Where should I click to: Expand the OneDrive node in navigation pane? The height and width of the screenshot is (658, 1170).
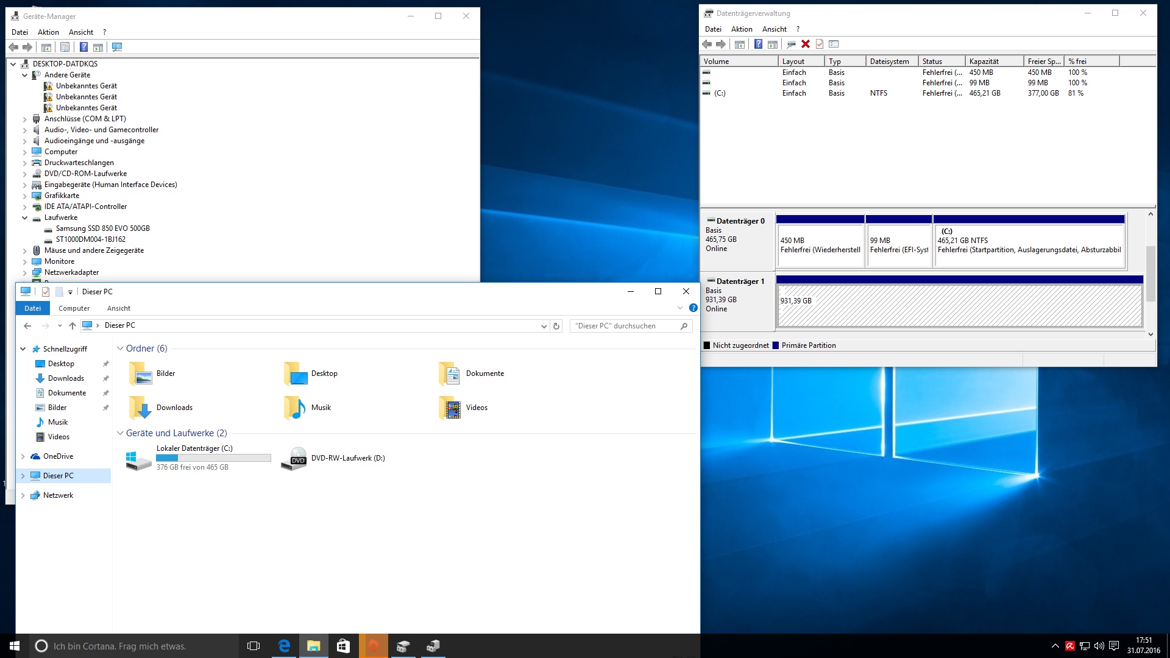tap(23, 456)
